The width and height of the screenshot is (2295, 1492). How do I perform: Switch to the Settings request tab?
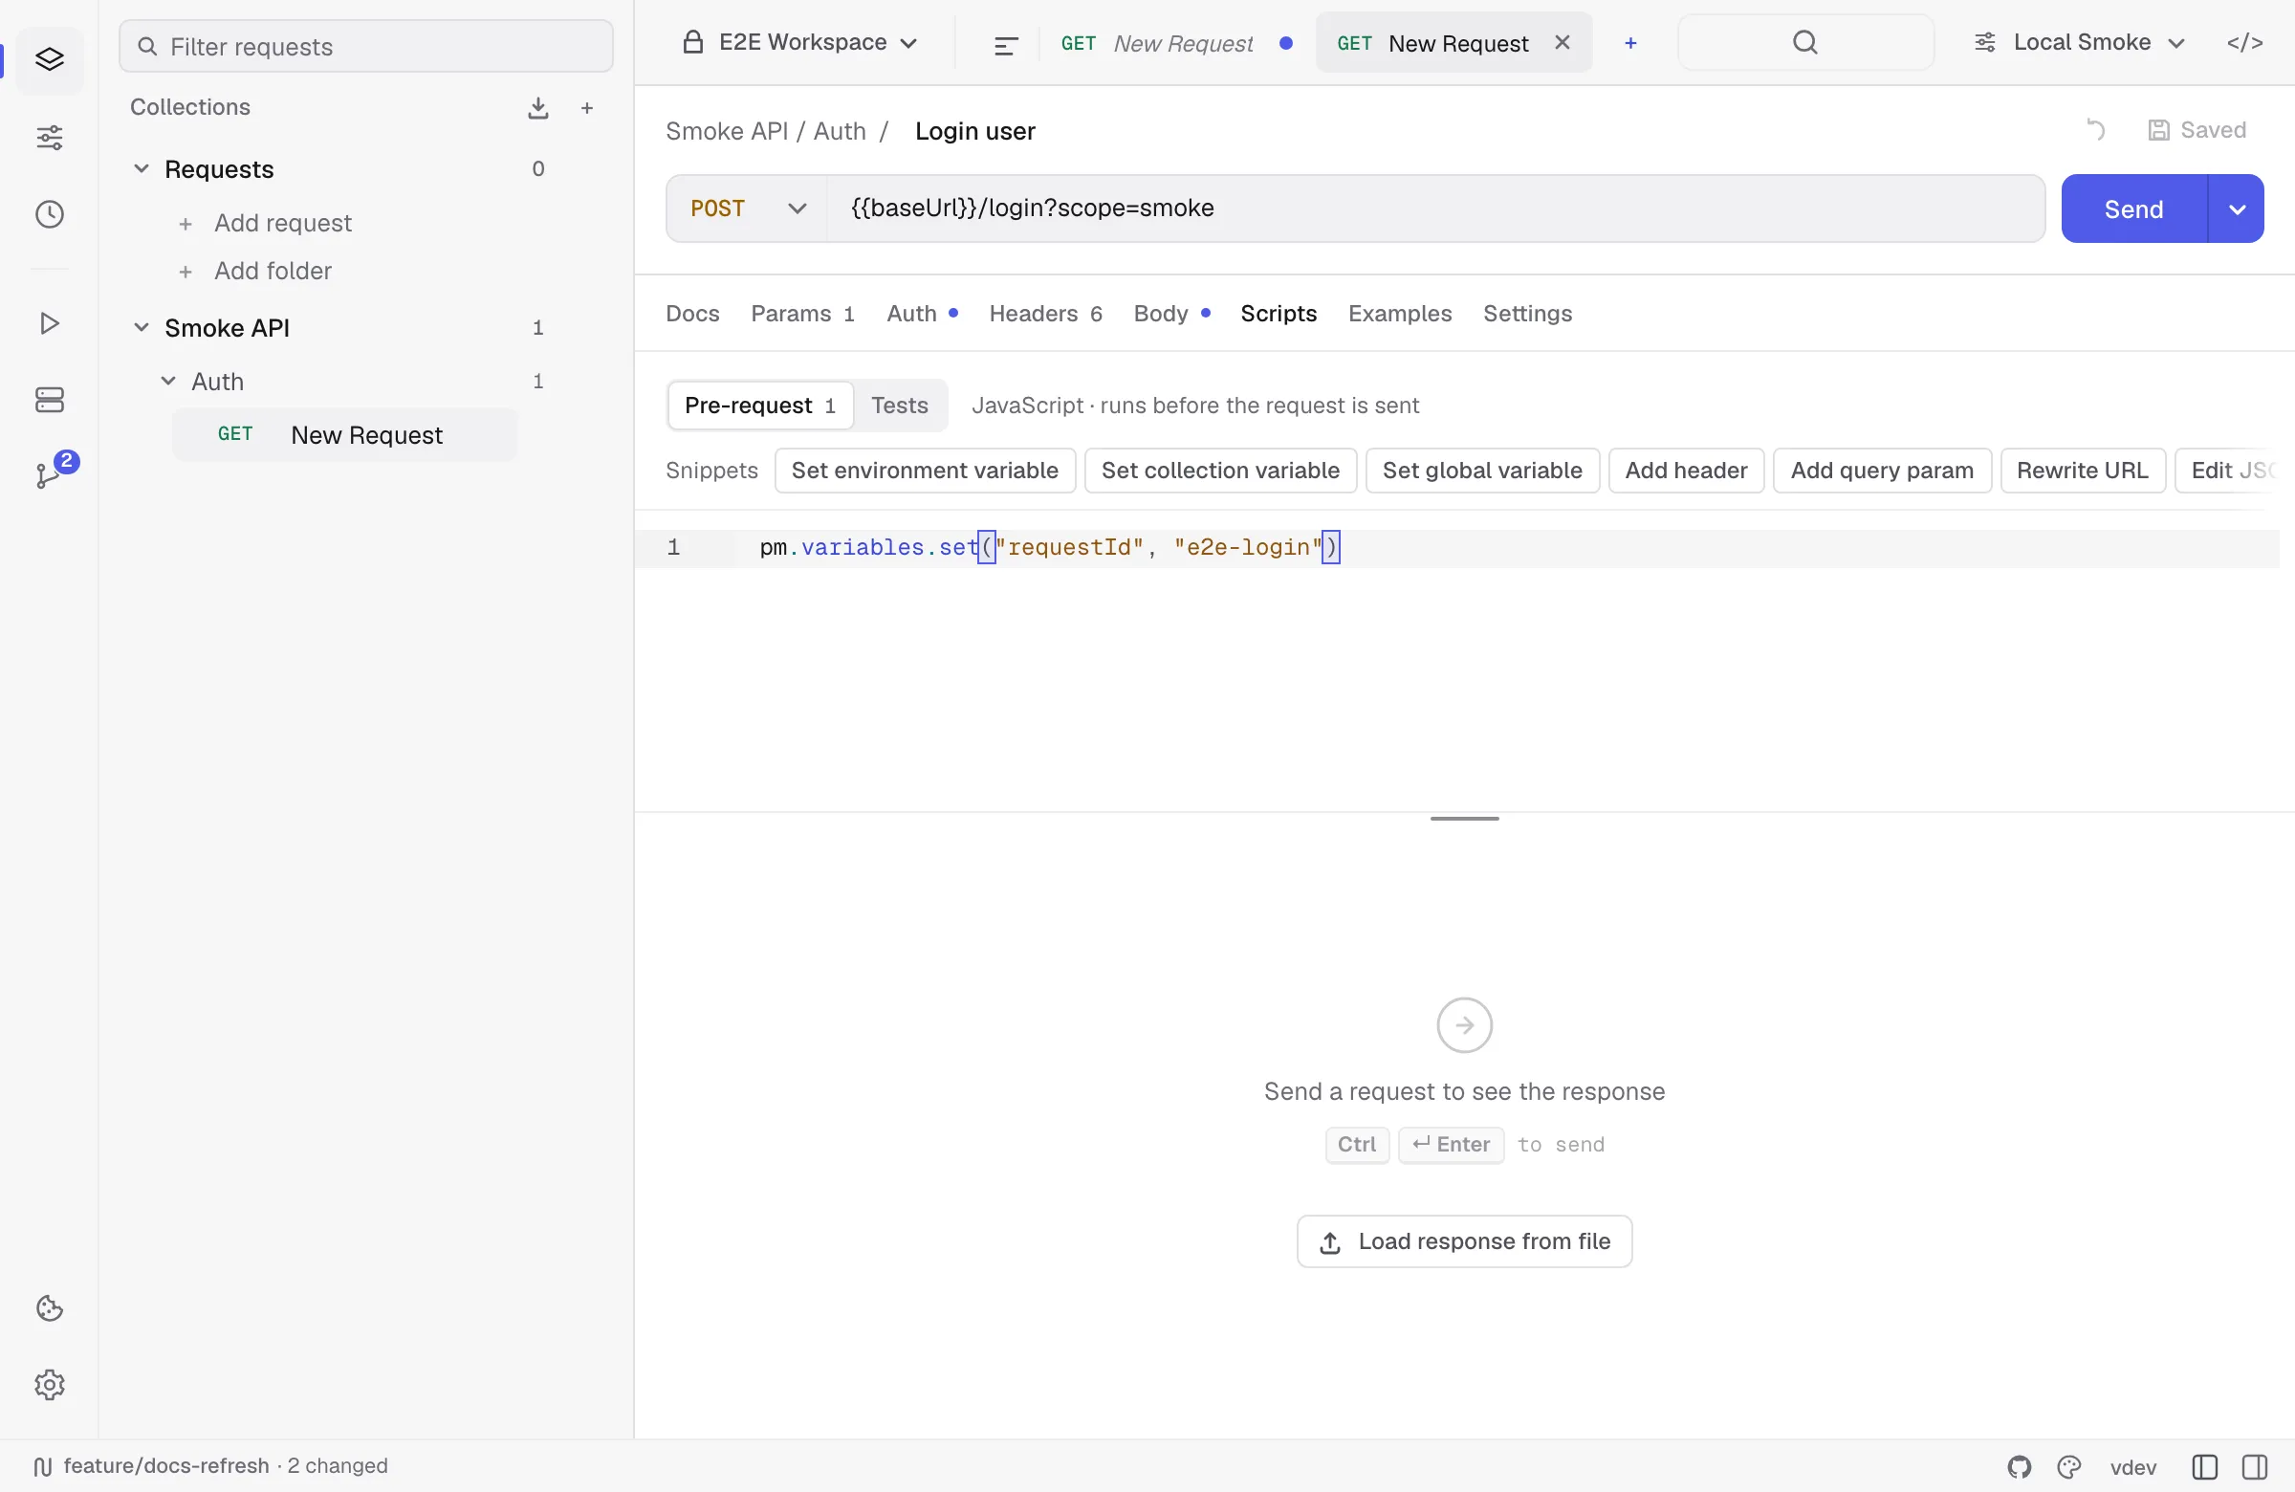pyautogui.click(x=1527, y=314)
